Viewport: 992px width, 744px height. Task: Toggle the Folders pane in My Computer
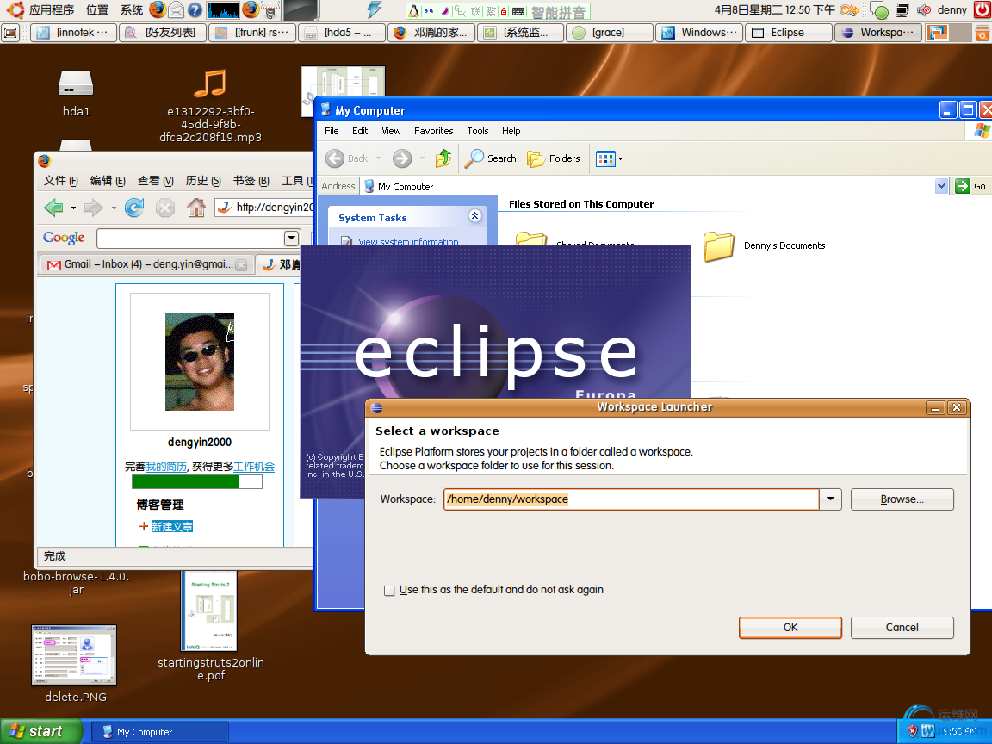554,158
